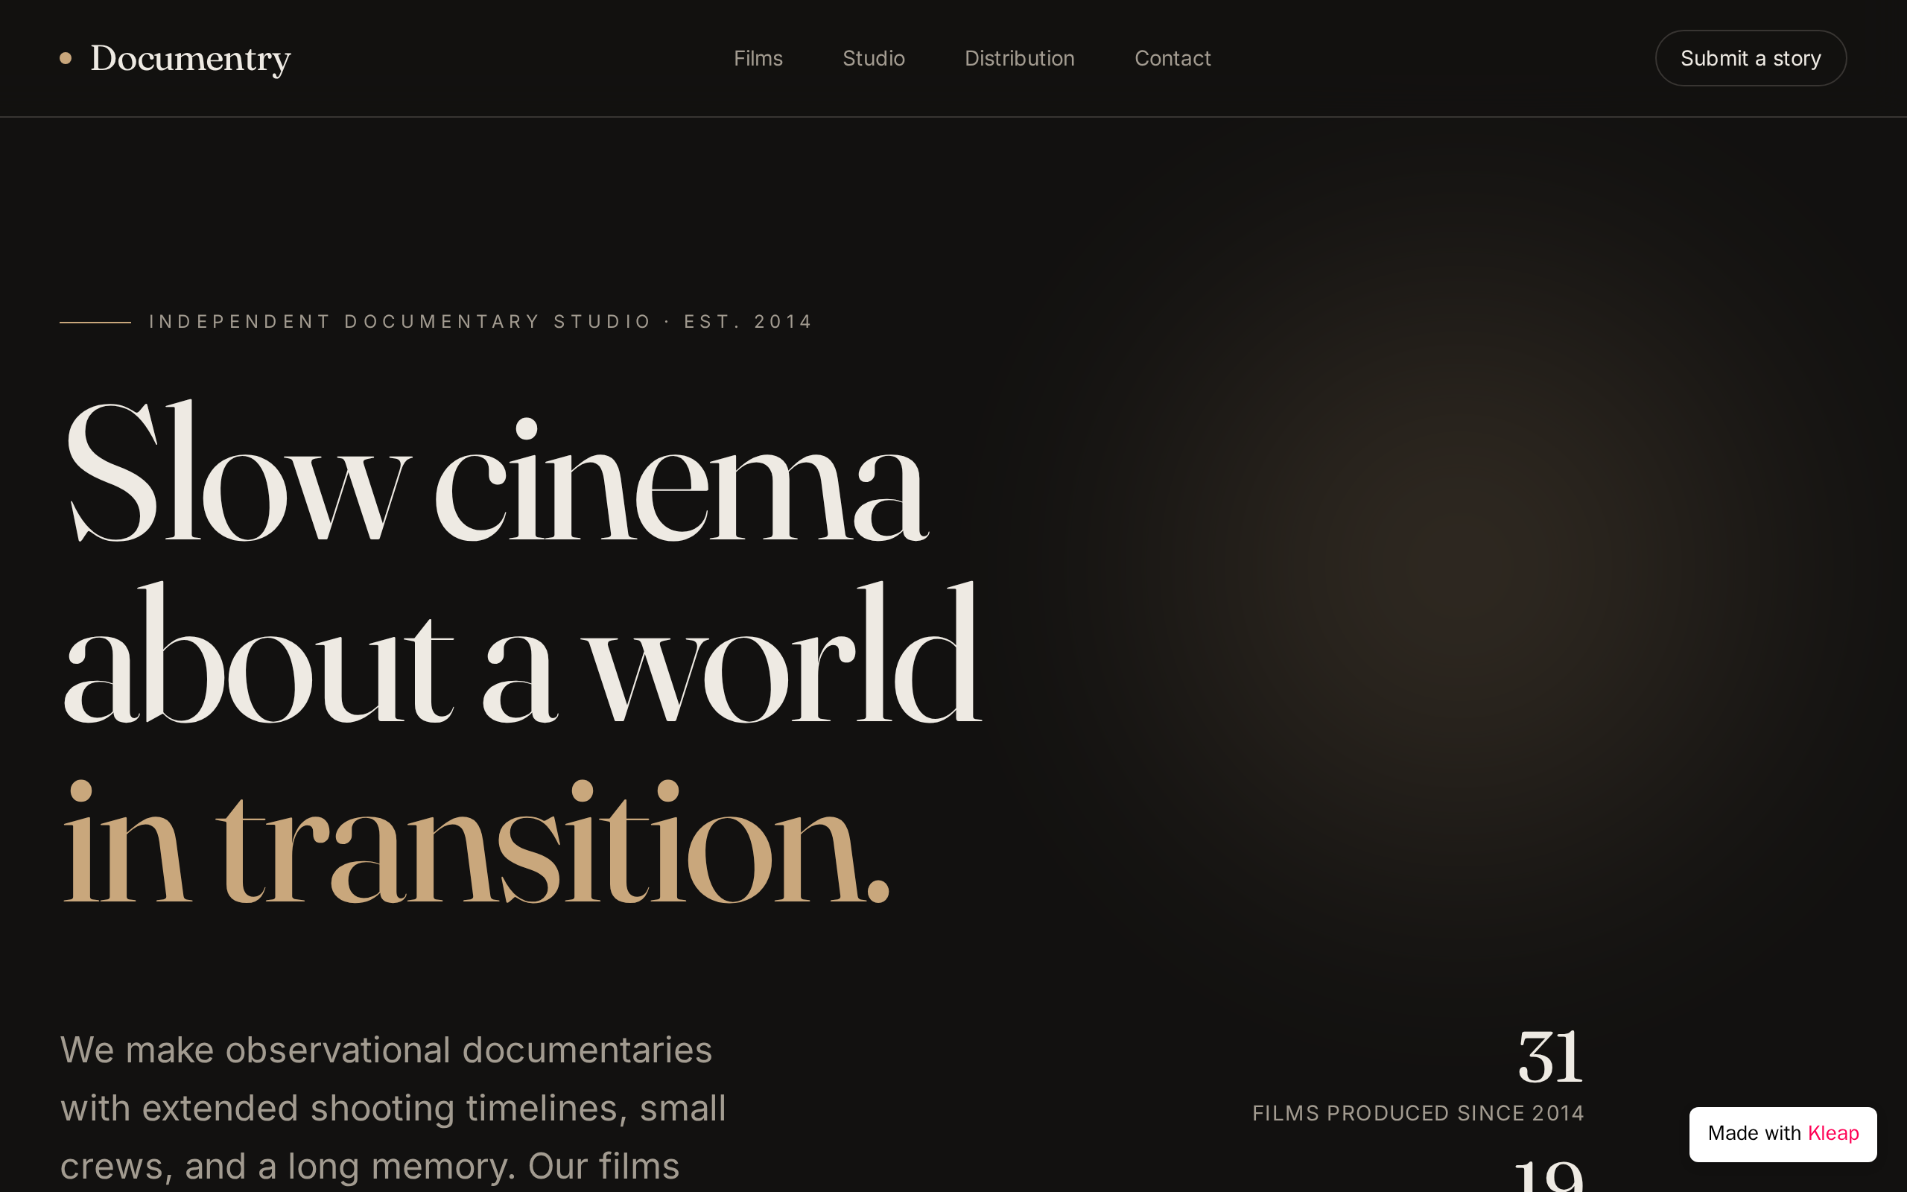Image resolution: width=1907 pixels, height=1192 pixels.
Task: Click the '31' films statistic number
Action: tap(1549, 1056)
